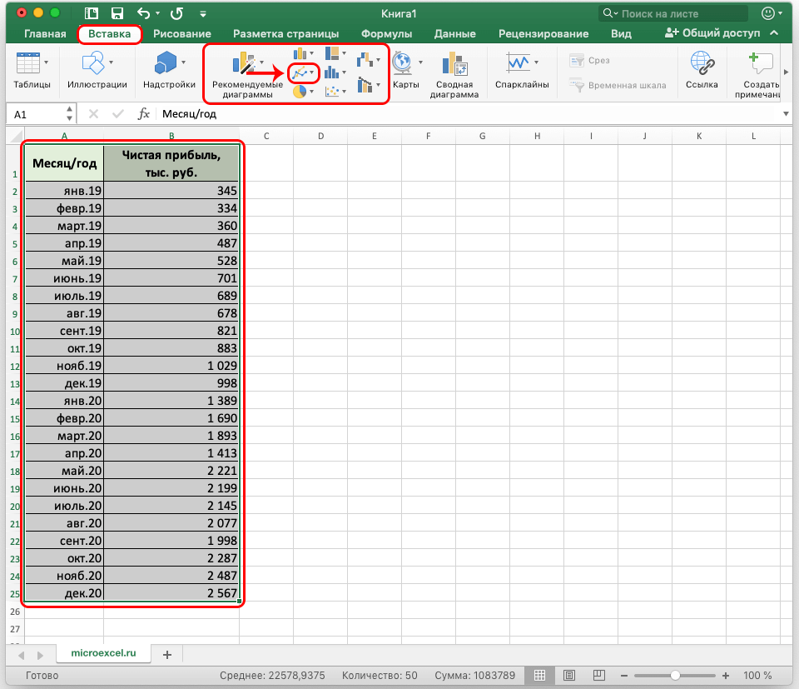
Task: Redo with the circular arrow icon
Action: (176, 14)
